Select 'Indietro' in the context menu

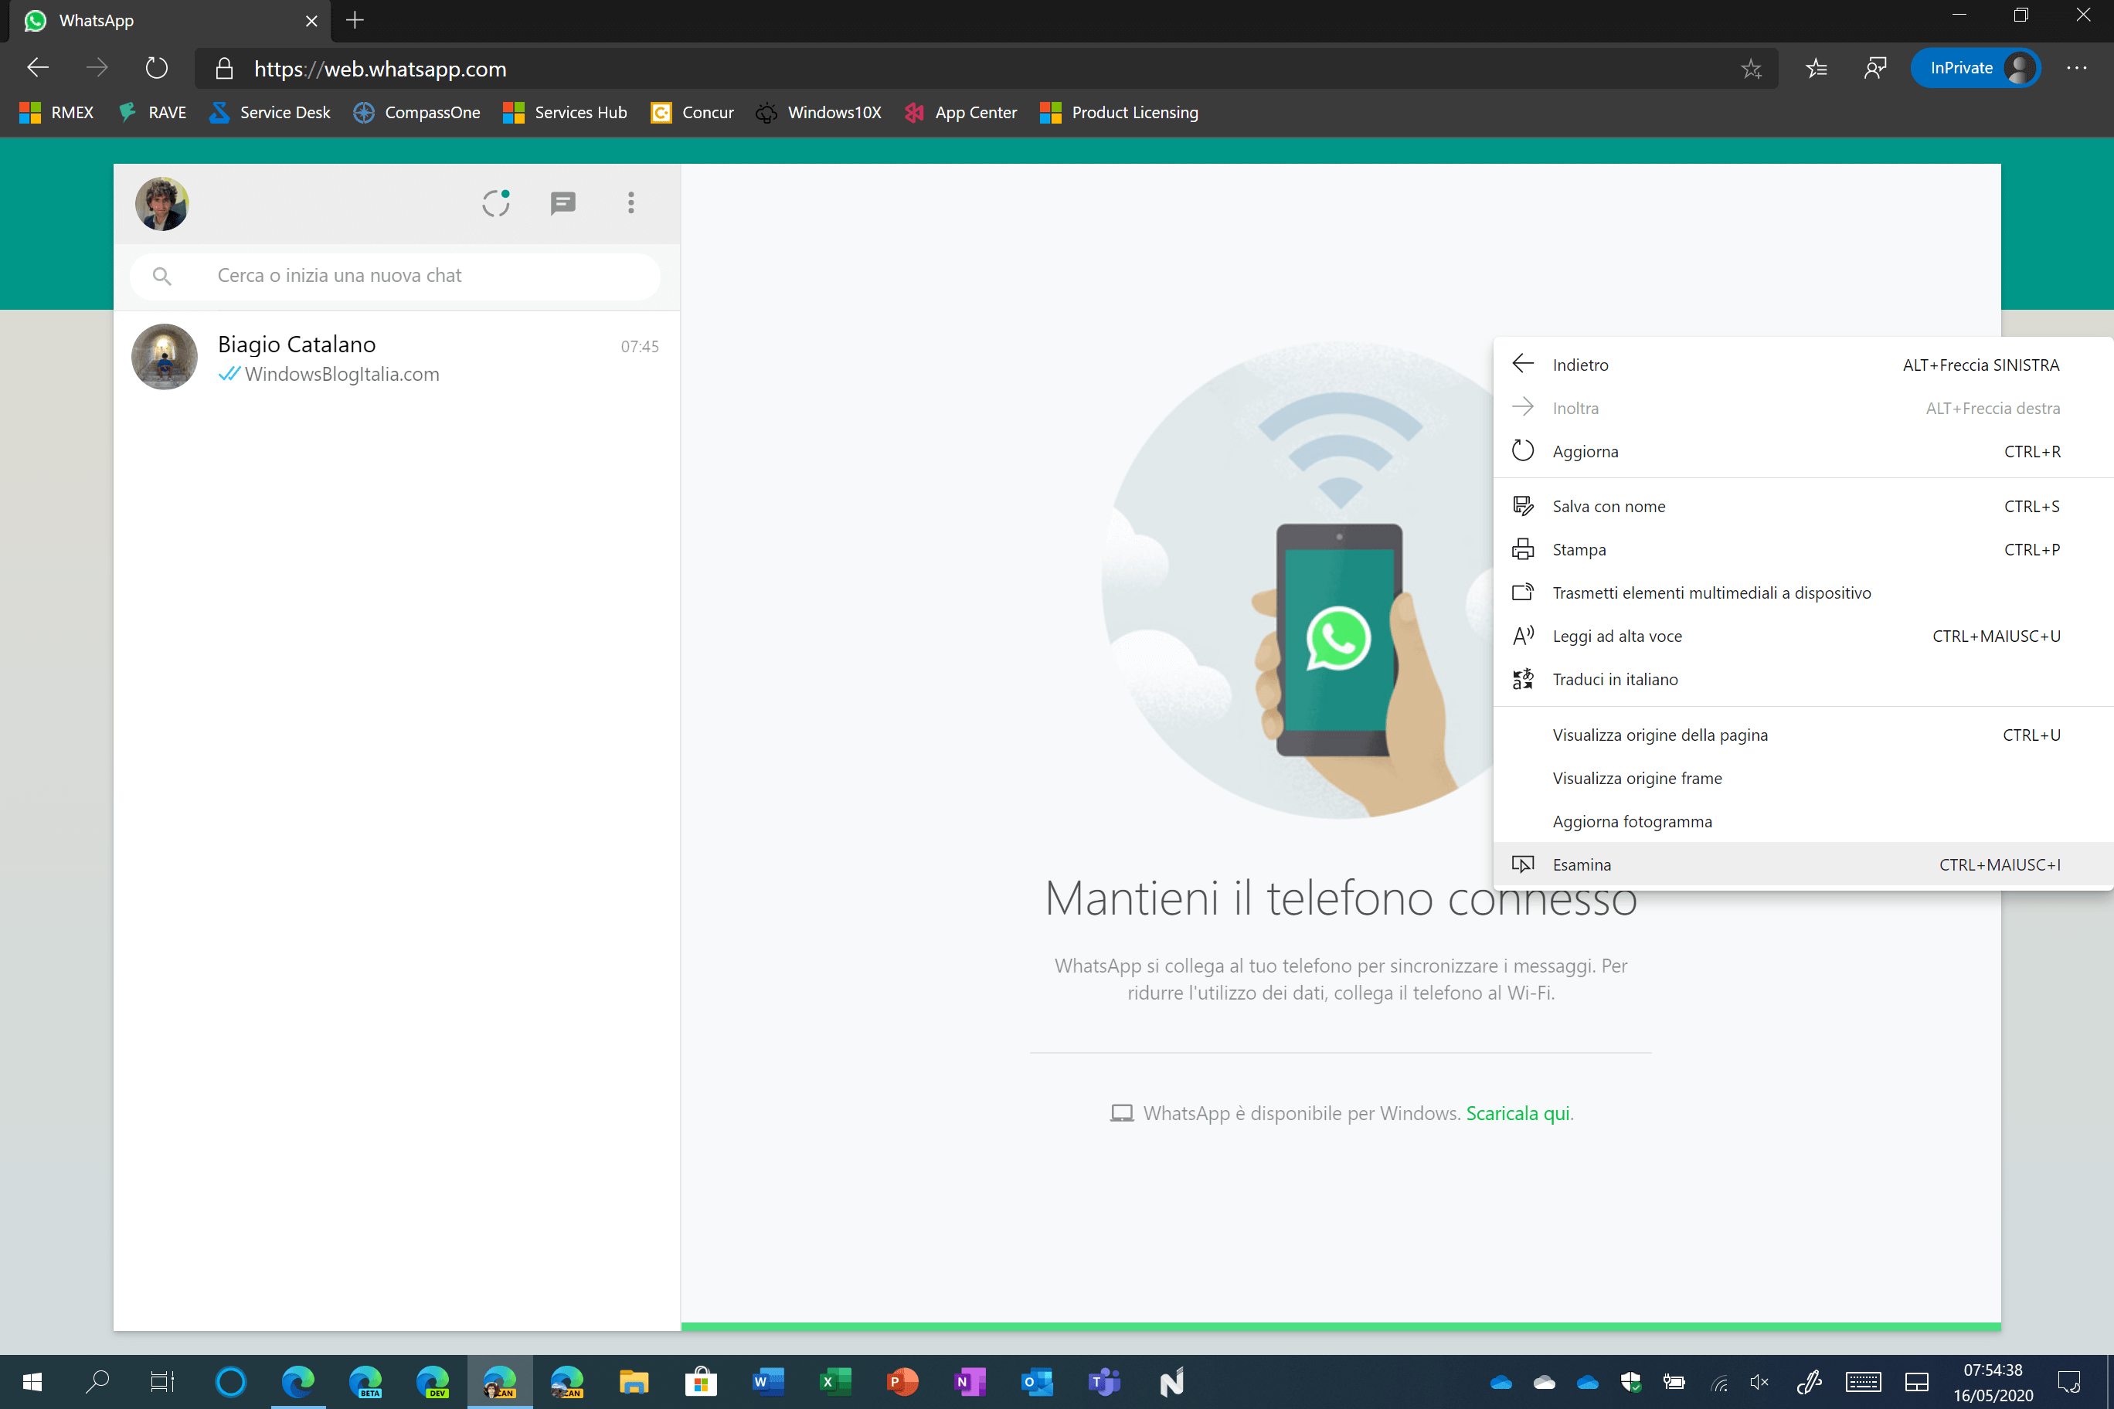[1803, 365]
